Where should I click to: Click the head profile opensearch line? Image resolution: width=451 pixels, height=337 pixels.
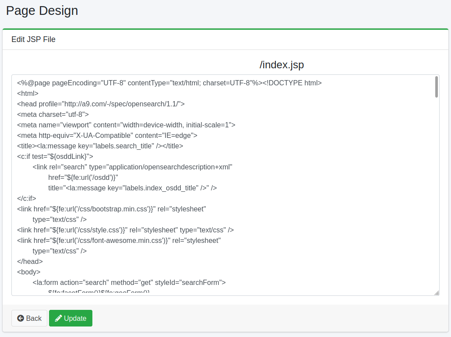point(101,104)
